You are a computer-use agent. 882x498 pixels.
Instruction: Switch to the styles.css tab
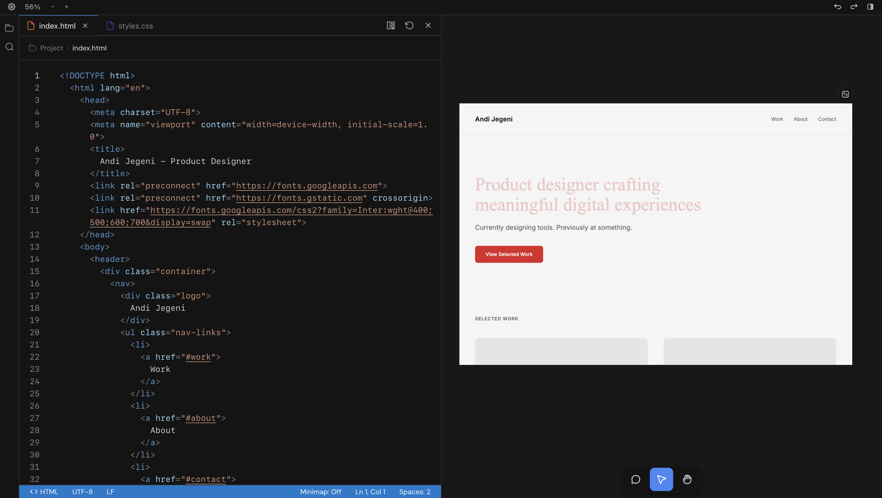tap(135, 26)
